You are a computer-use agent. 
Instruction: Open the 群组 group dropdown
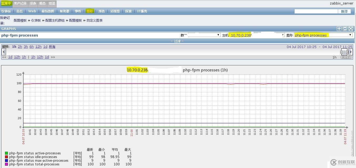[x=204, y=35]
